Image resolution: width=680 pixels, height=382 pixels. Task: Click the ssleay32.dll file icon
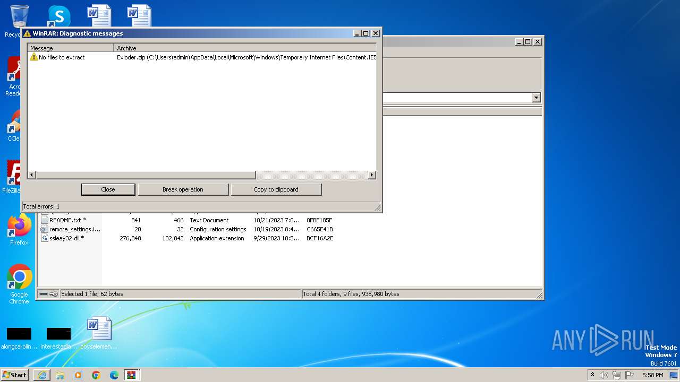(x=45, y=238)
